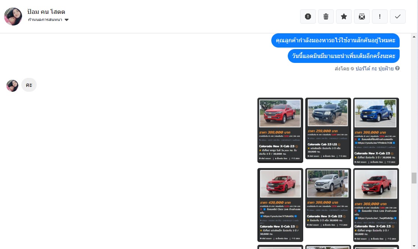Delete the conversation using the trash icon
Image resolution: width=418 pixels, height=249 pixels.
point(326,16)
